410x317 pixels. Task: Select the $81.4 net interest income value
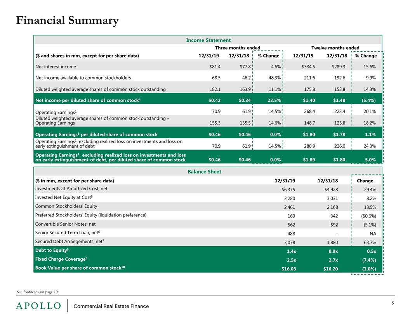tap(215, 67)
